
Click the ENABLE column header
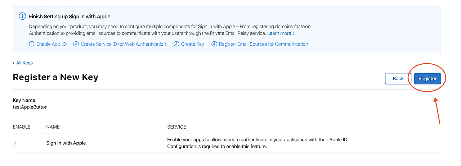(22, 127)
